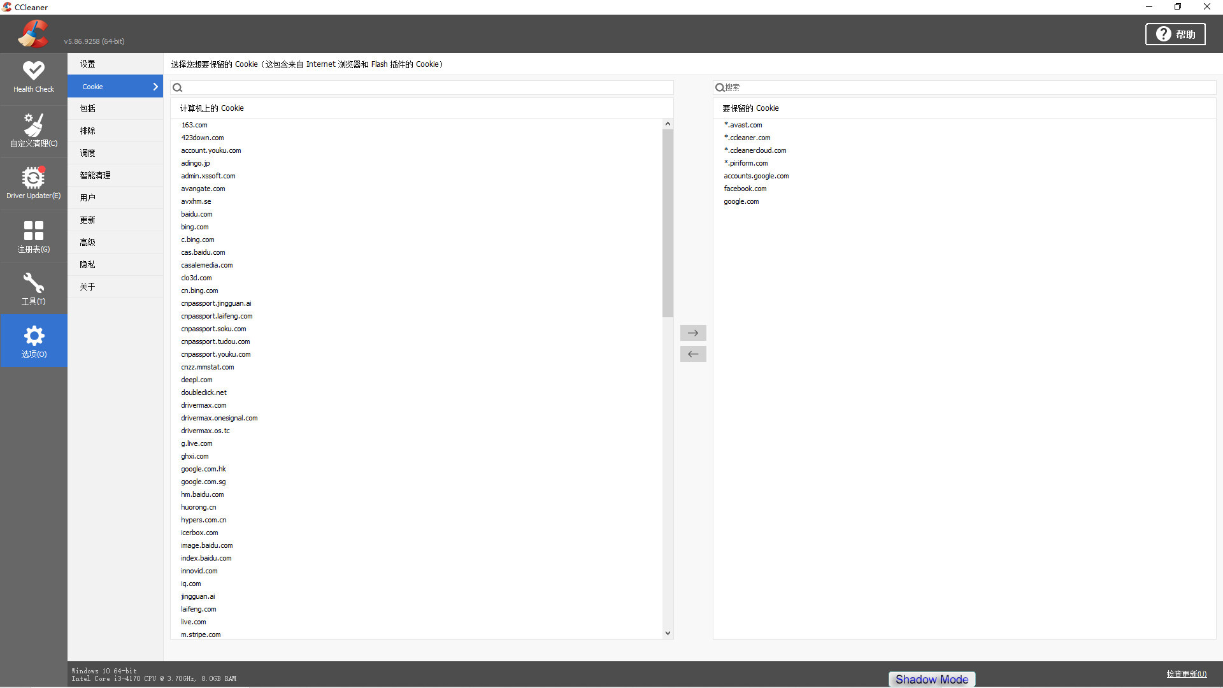Viewport: 1223px width, 688px height.
Task: Click the Shadow Mode button
Action: (x=932, y=680)
